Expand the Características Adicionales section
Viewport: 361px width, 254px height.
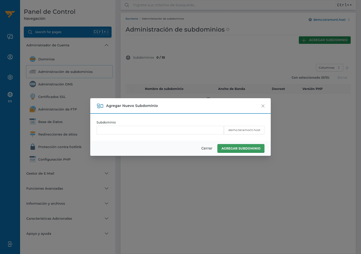tap(107, 218)
